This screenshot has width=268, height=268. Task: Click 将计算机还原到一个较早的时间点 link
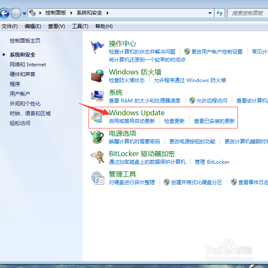(x=147, y=60)
